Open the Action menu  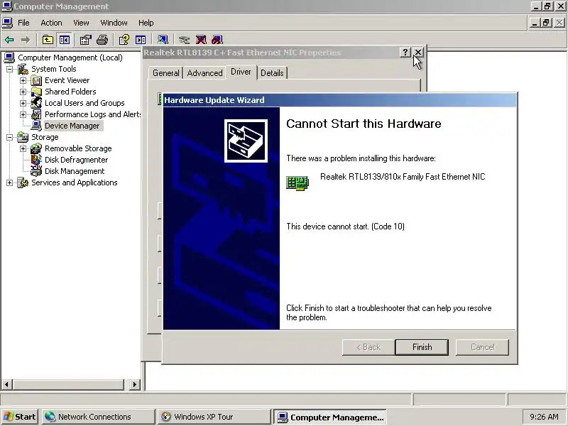(51, 23)
